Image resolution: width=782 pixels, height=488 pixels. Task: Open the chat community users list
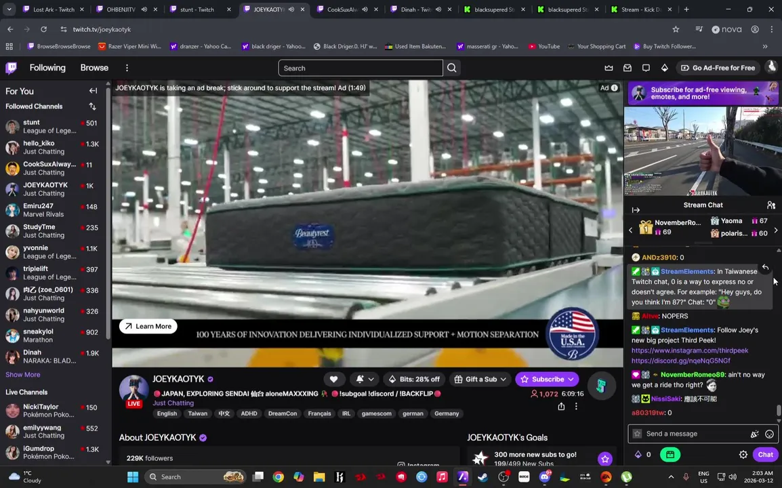pyautogui.click(x=771, y=205)
